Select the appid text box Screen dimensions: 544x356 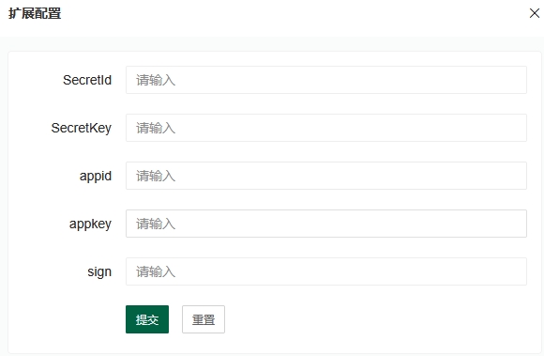pyautogui.click(x=326, y=176)
